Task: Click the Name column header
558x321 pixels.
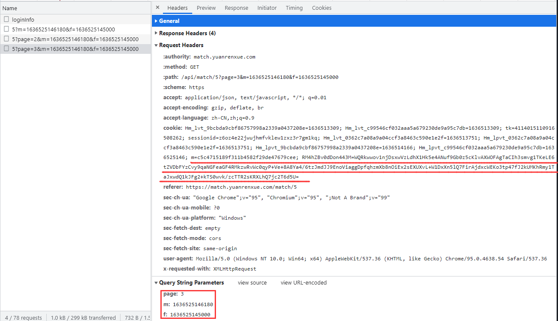Action: pyautogui.click(x=10, y=8)
